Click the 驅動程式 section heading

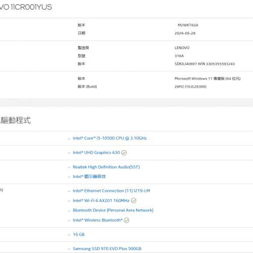click(x=15, y=120)
